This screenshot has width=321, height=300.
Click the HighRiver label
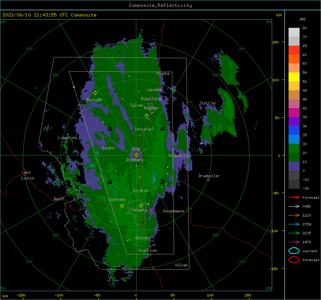(x=148, y=250)
